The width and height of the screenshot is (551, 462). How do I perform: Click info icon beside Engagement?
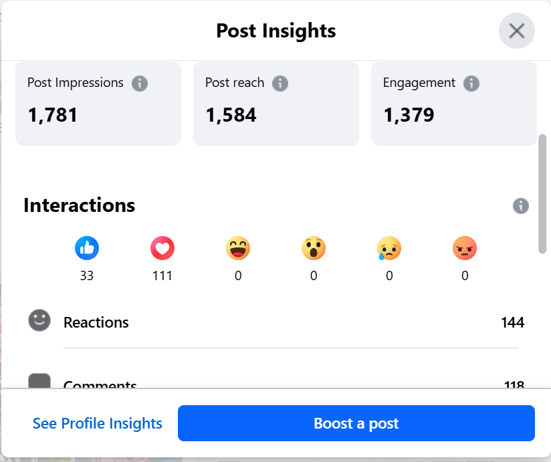pos(471,84)
